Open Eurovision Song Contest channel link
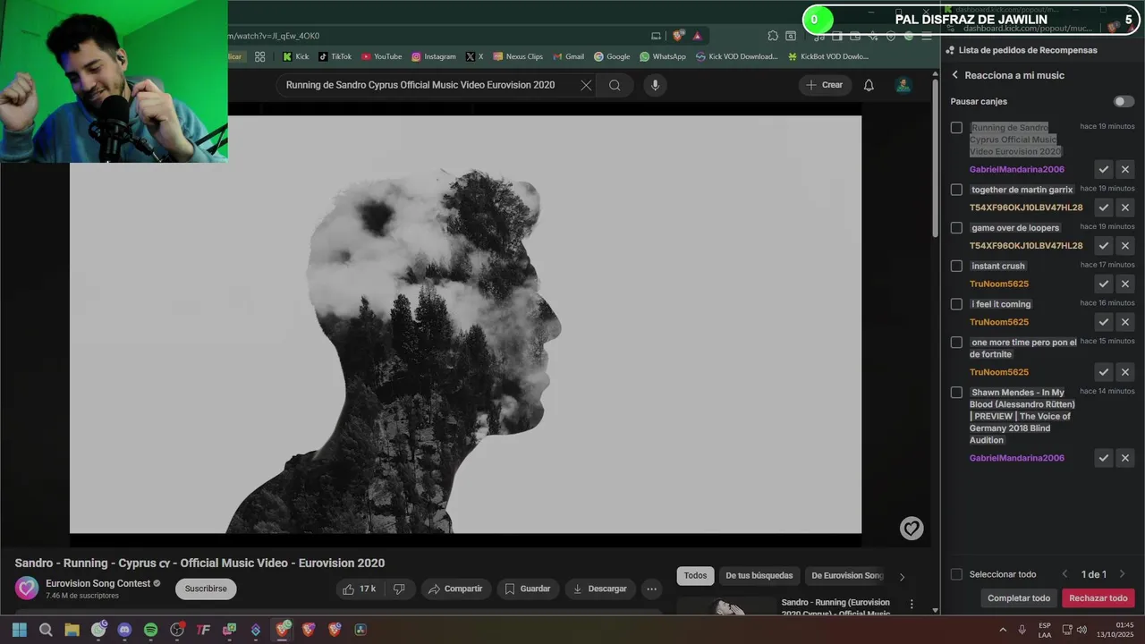The width and height of the screenshot is (1145, 644). click(x=98, y=583)
